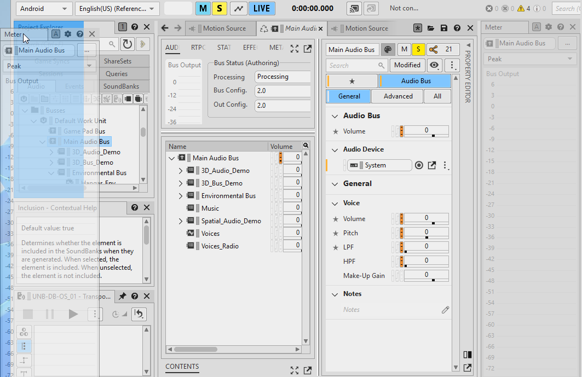Viewport: 582px width, 377px height.
Task: Click the transport reset-all button
Action: [139, 314]
